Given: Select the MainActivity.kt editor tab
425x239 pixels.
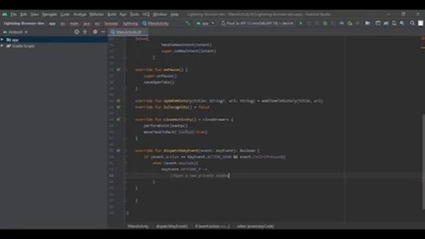Looking at the screenshot, I should point(128,32).
